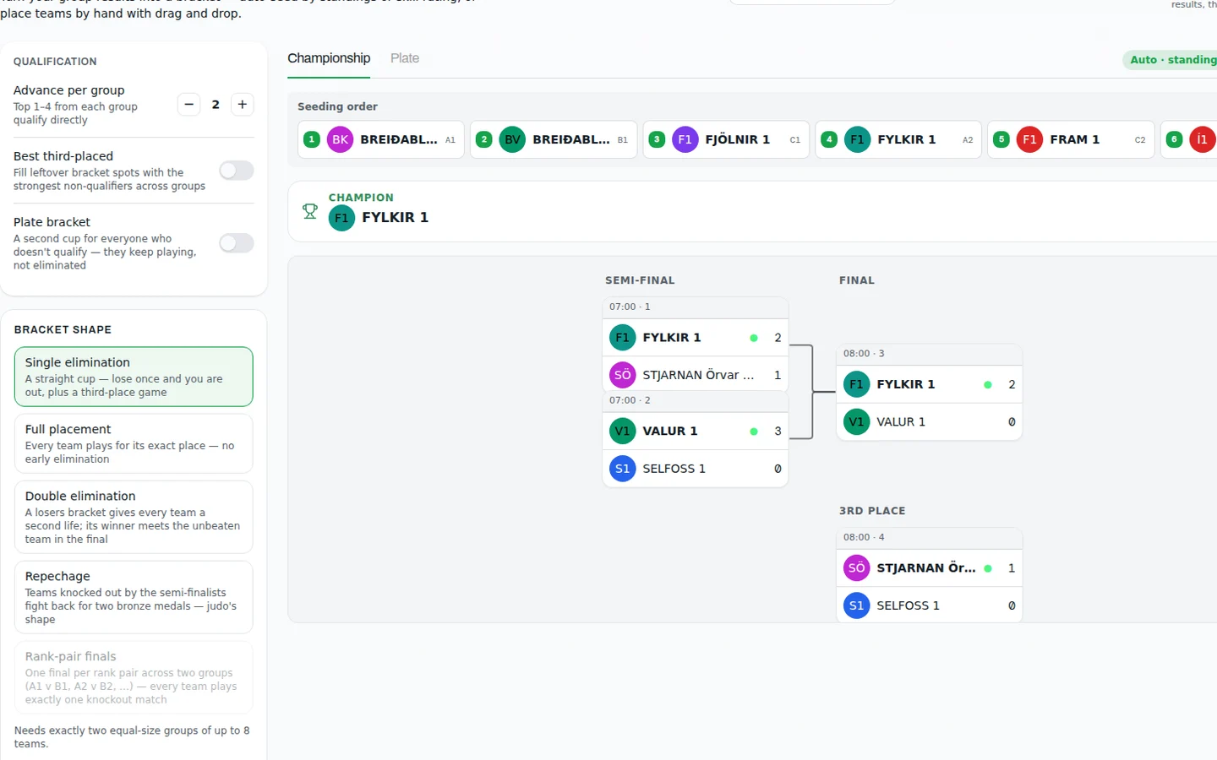Click the 08:00 · 4 third-place header
The image size is (1217, 760).
[x=930, y=538]
